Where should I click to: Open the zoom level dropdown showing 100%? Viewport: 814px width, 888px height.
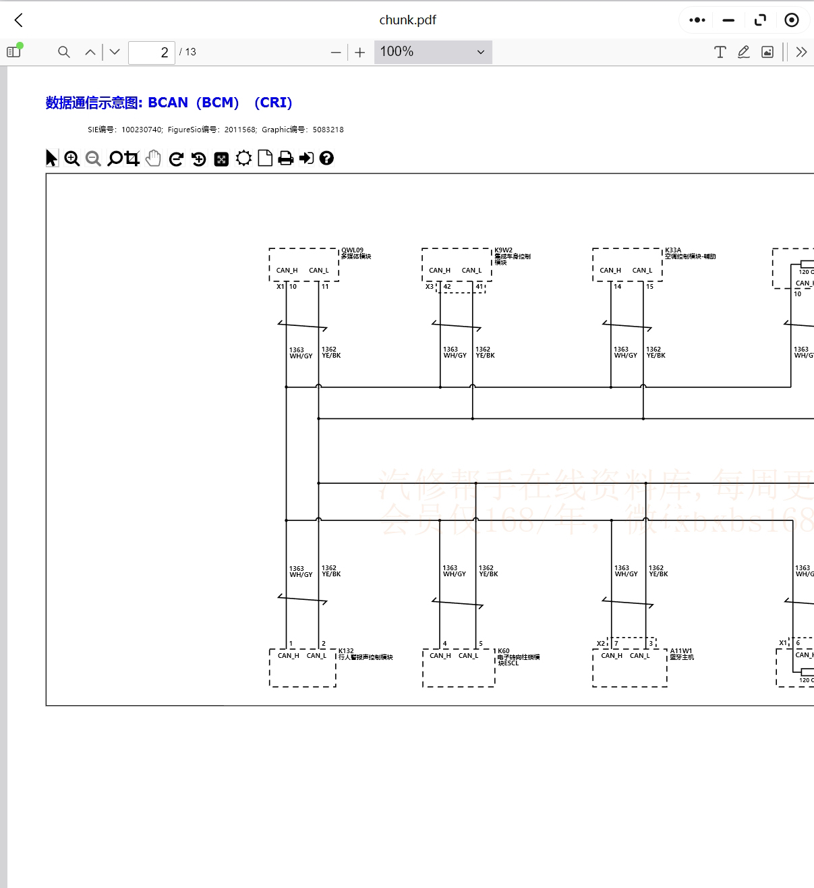point(432,51)
